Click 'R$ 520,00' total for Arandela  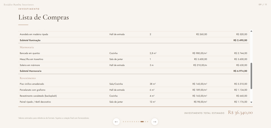[242, 34]
